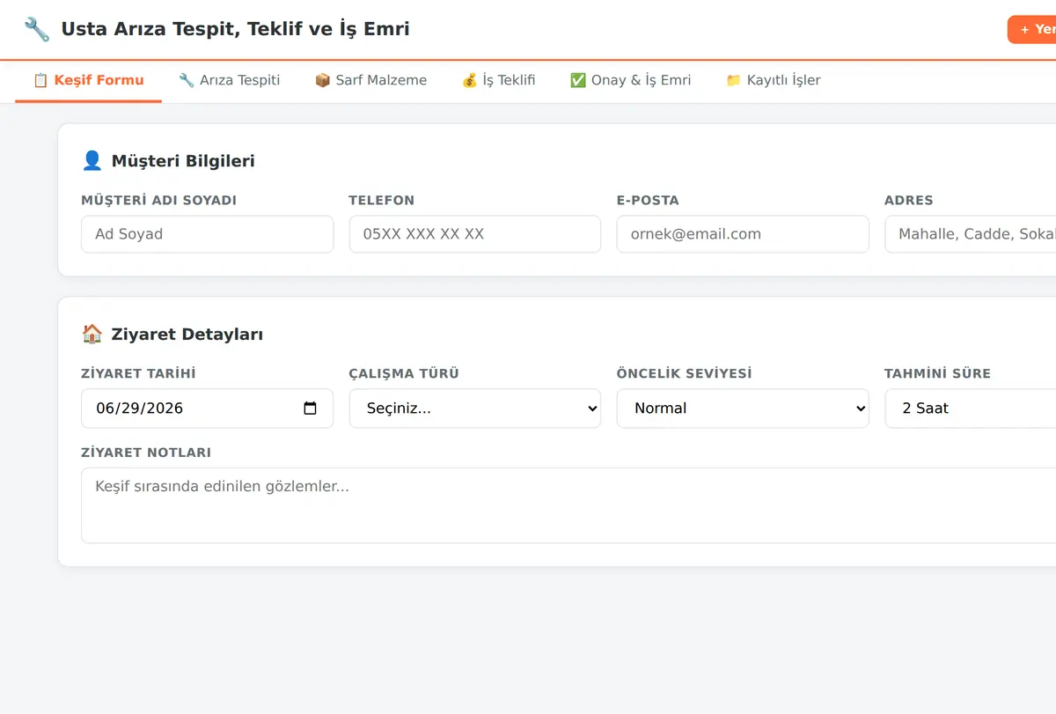Viewport: 1056px width, 714px height.
Task: Click the page title 'Usta Arıza Tespit, Teklif ve İş Emri'
Action: [235, 29]
